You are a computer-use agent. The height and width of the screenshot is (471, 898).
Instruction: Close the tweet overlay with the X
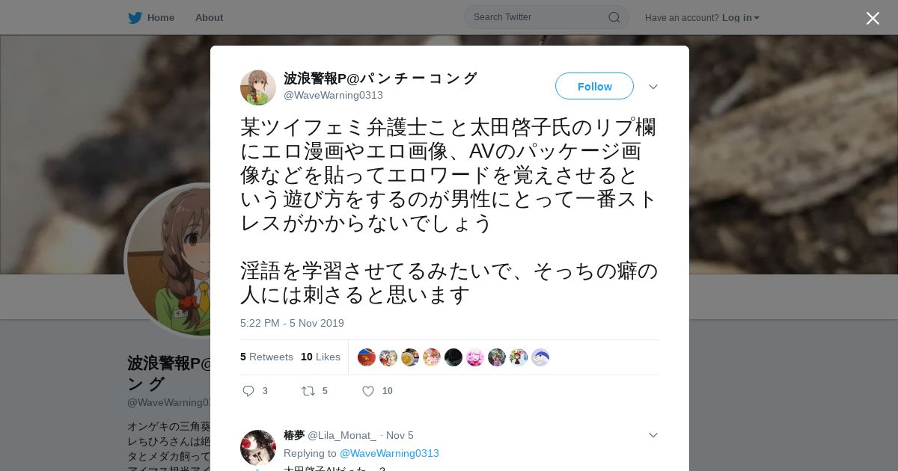[x=873, y=18]
